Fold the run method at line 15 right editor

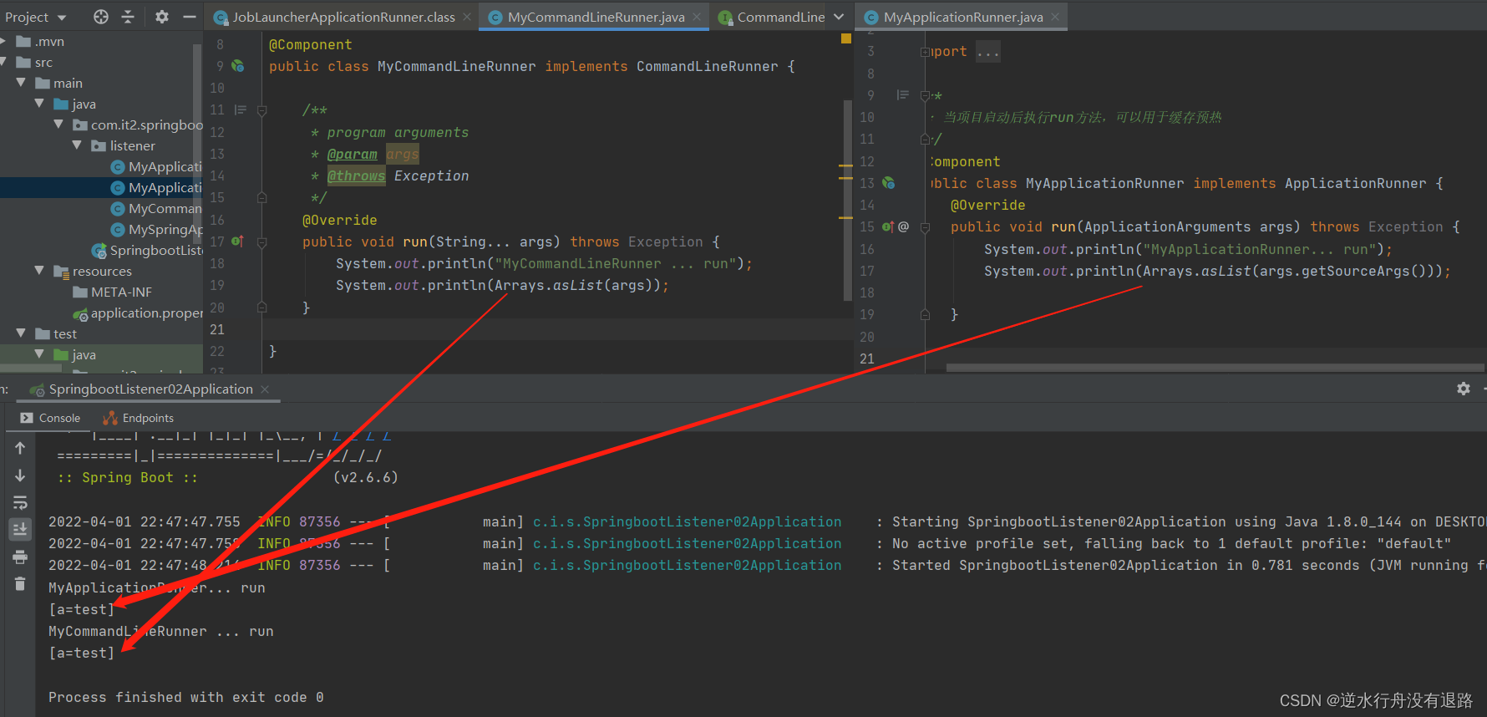[x=925, y=227]
